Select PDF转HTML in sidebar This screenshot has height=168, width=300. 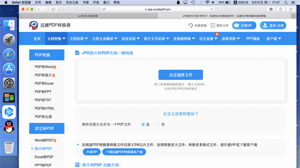point(45,109)
